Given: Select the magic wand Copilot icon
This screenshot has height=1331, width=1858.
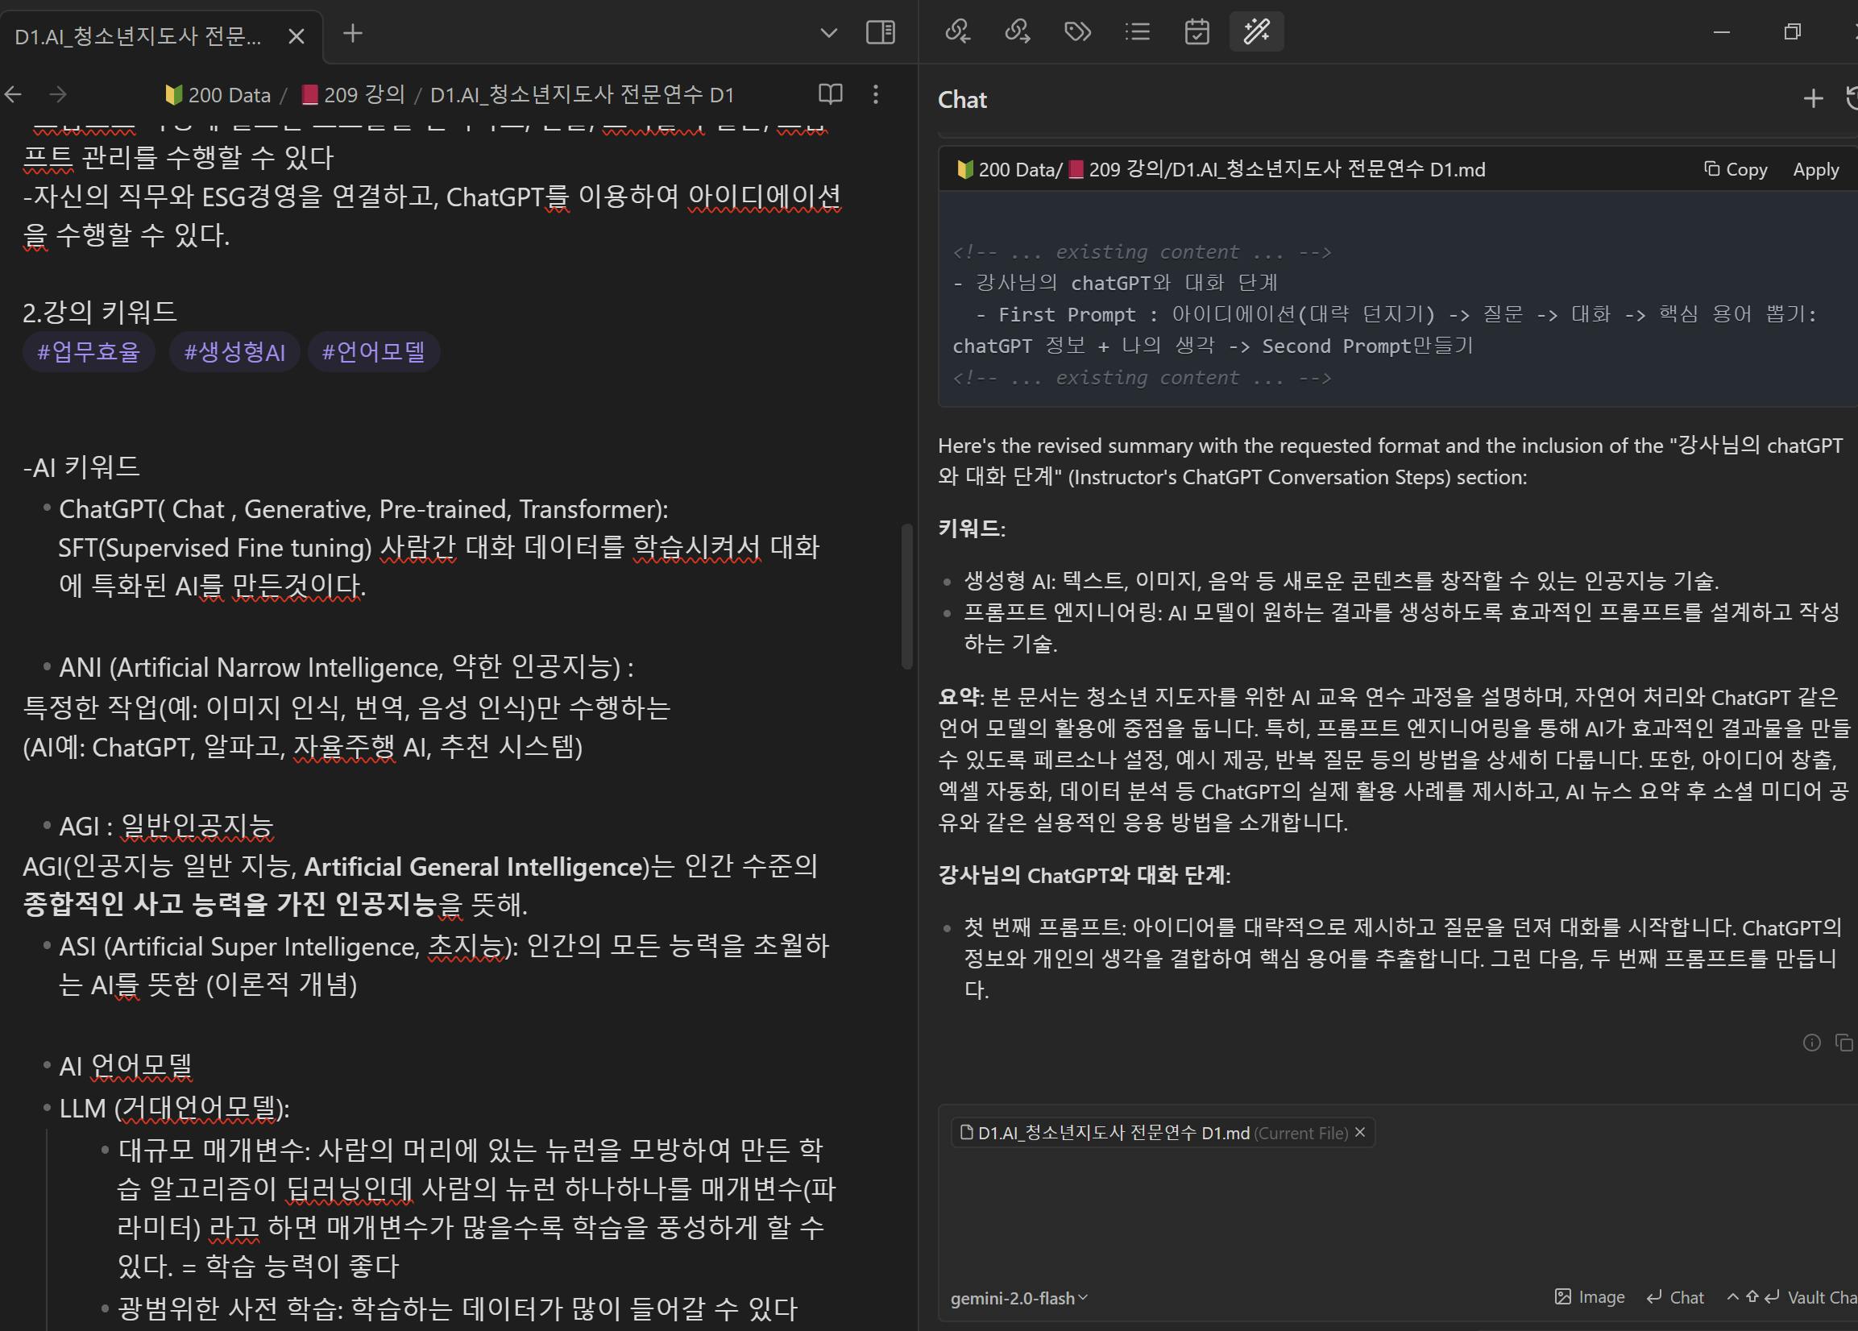Looking at the screenshot, I should click(1256, 32).
